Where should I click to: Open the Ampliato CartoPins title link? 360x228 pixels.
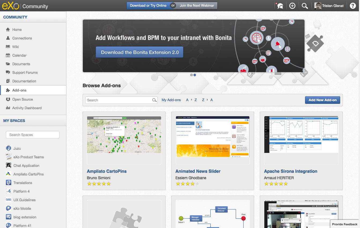click(107, 171)
